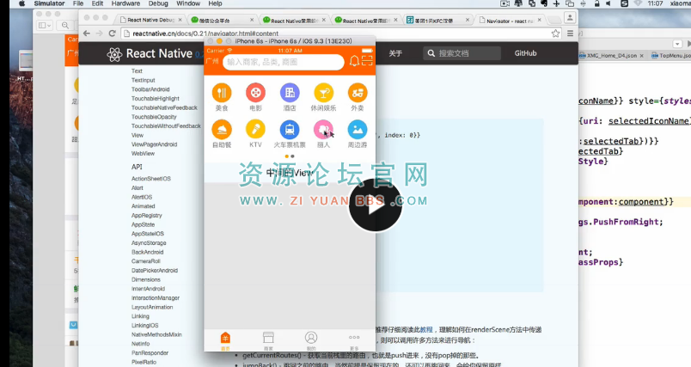
Task: Open the Chrome hamburger menu
Action: coord(570,34)
